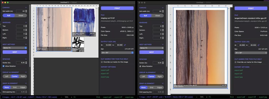Collapse SNAP ALIGNMENT section in Untitled 2 window
This screenshot has height=99, width=269.
tap(26, 83)
